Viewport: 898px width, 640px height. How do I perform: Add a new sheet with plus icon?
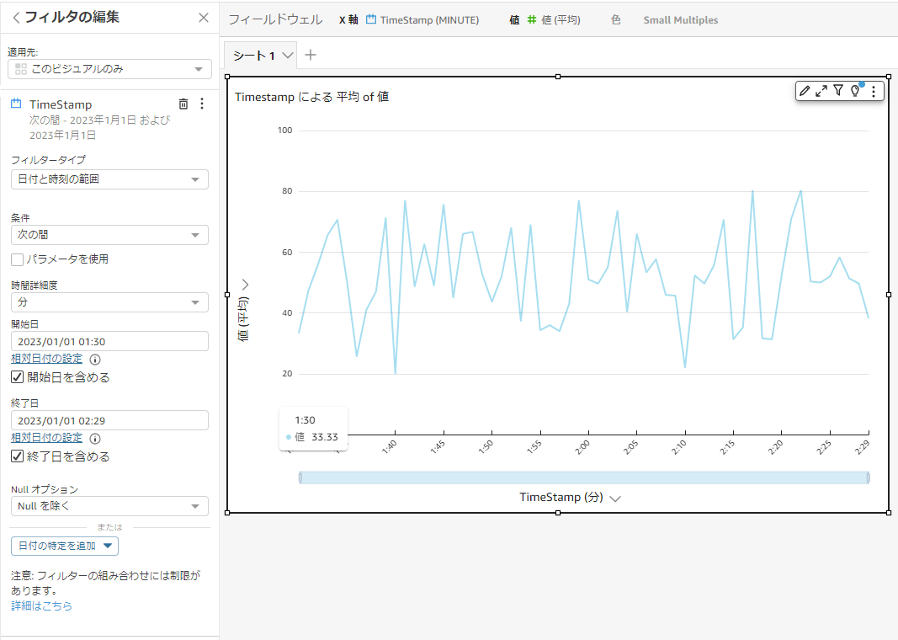pyautogui.click(x=311, y=55)
